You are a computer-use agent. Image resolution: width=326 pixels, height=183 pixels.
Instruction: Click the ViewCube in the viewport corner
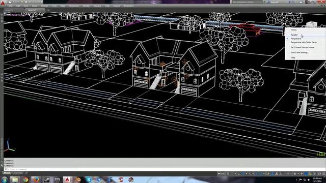coord(312,24)
